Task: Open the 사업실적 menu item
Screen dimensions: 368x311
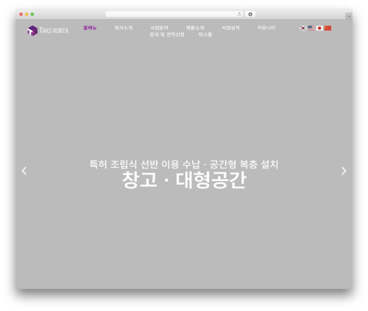Action: coord(230,28)
